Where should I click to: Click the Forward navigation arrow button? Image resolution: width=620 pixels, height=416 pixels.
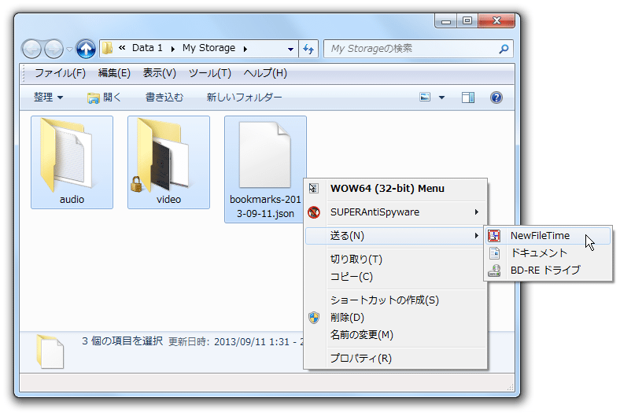pyautogui.click(x=54, y=49)
